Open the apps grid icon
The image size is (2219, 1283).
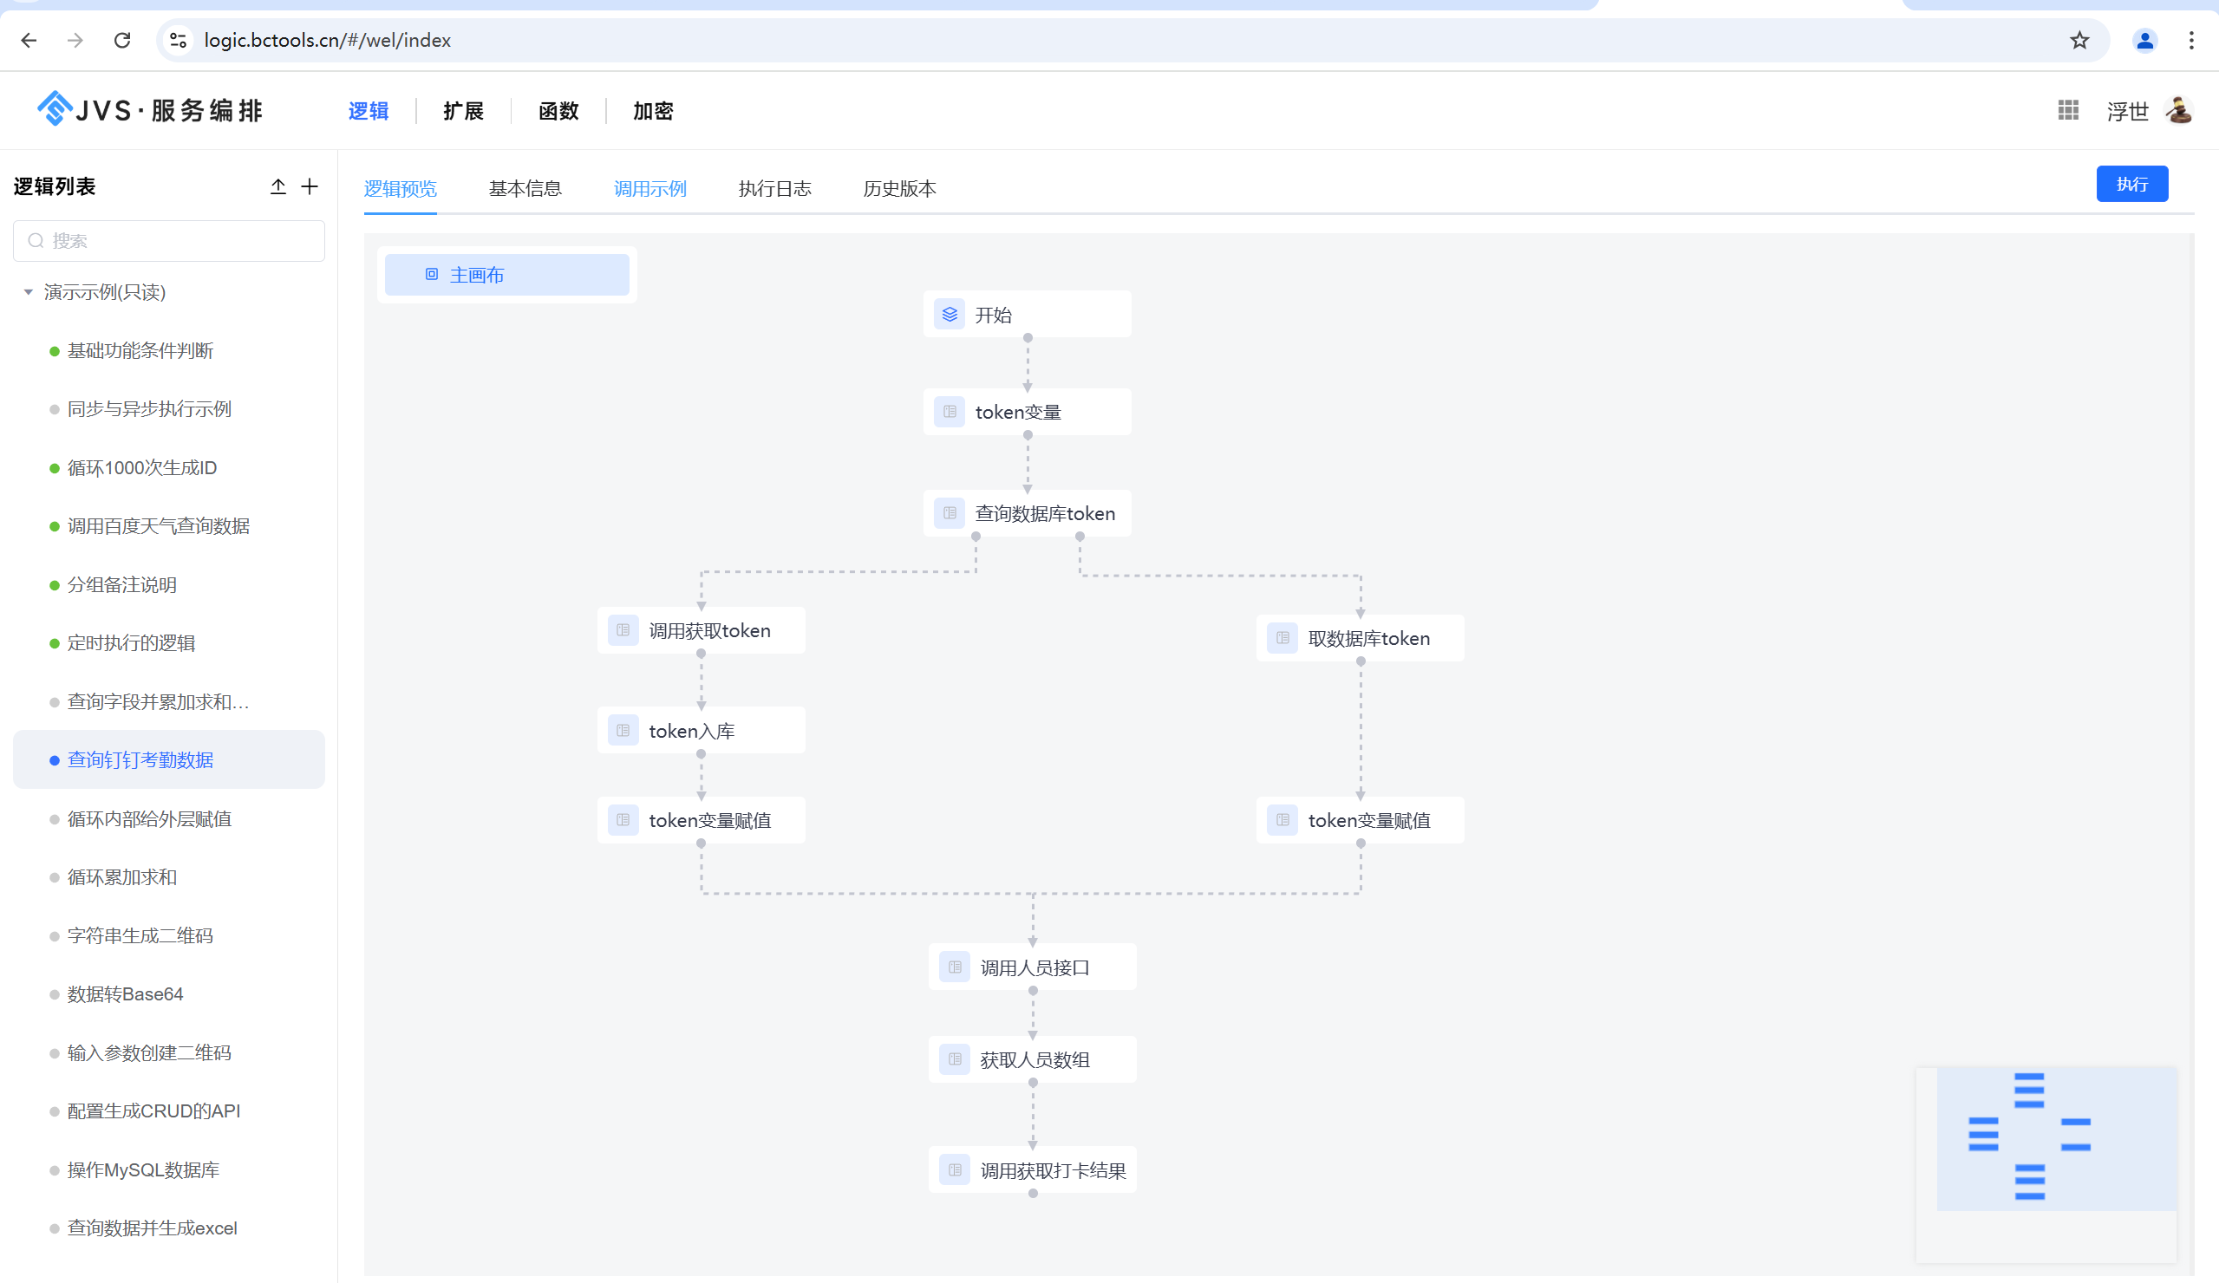(2067, 111)
